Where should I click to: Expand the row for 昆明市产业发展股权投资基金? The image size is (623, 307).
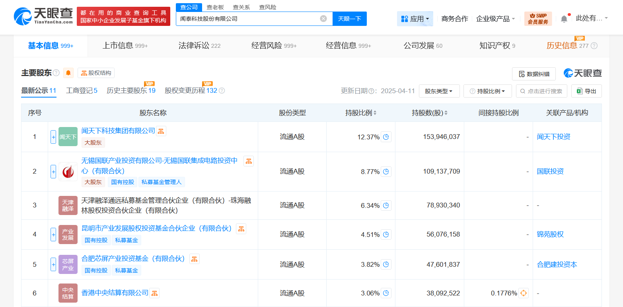point(53,235)
